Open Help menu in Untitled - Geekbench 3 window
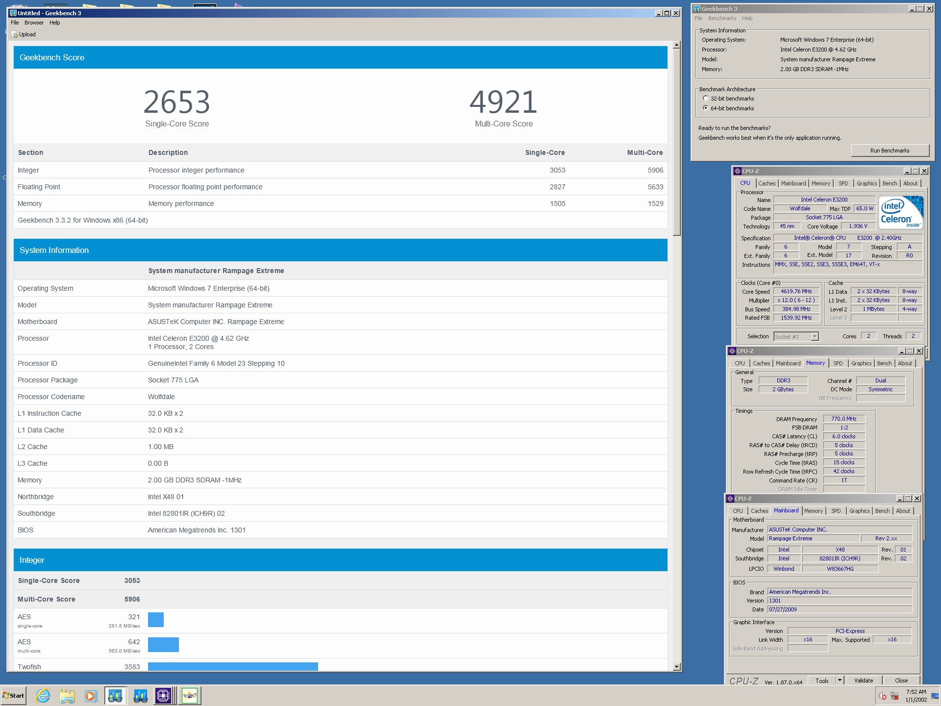The image size is (941, 706). click(55, 23)
